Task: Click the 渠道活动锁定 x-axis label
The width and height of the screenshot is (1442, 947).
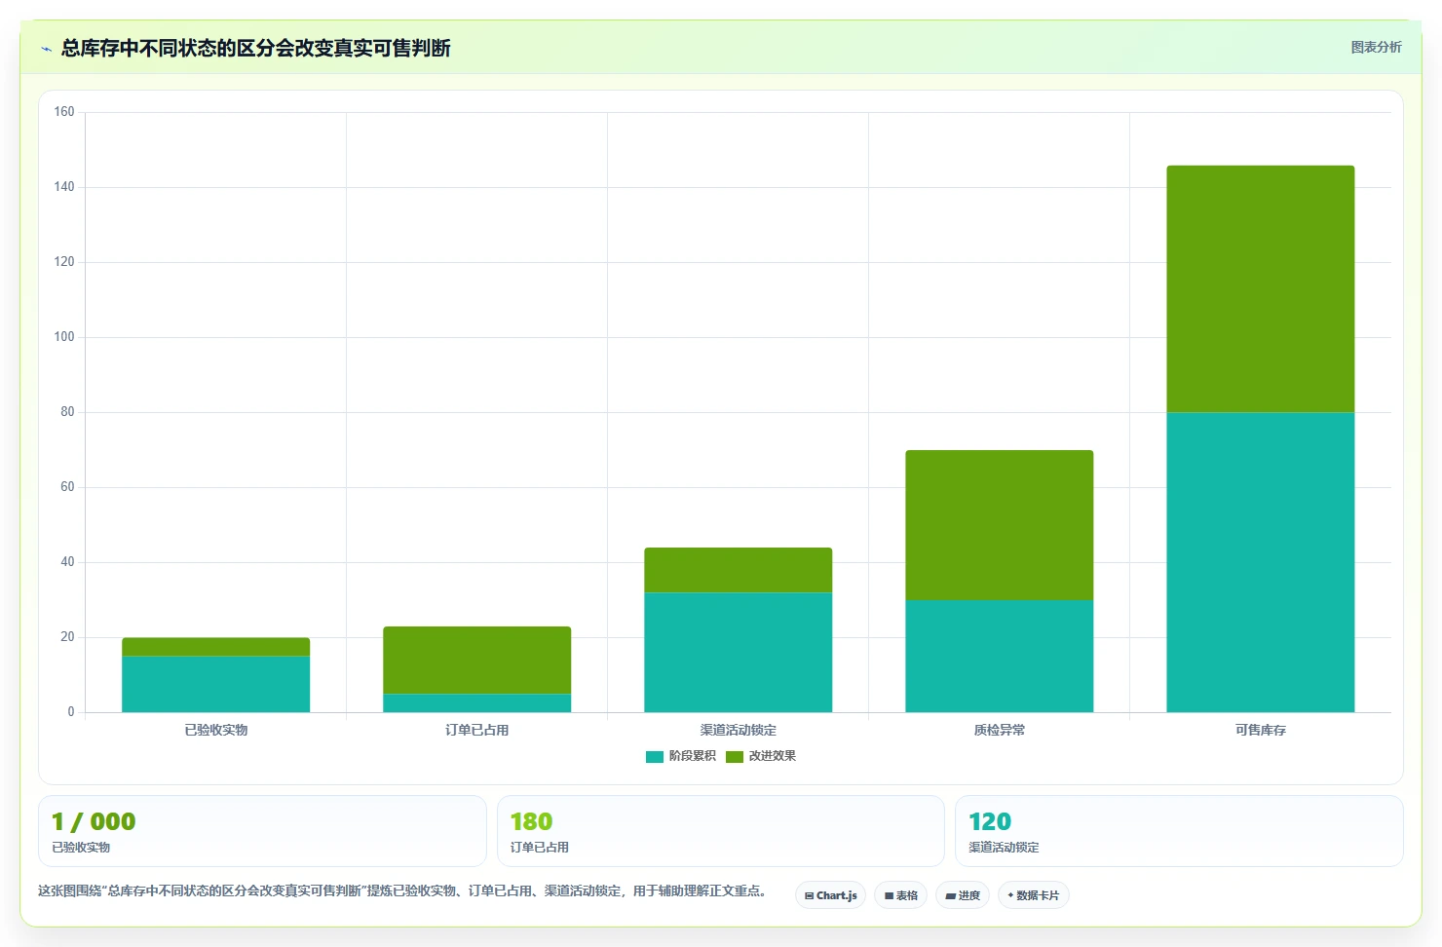Action: click(739, 730)
